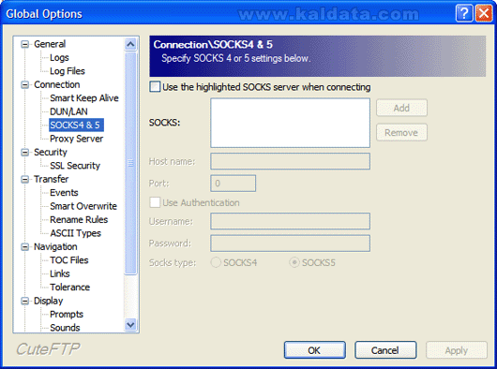Screen dimensions: 497x369
Task: Click tree scrollbar down arrow
Action: click(130, 325)
